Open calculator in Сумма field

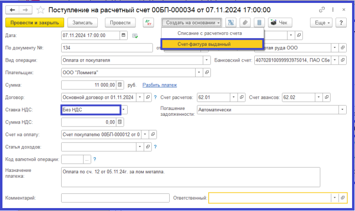[x=120, y=85]
